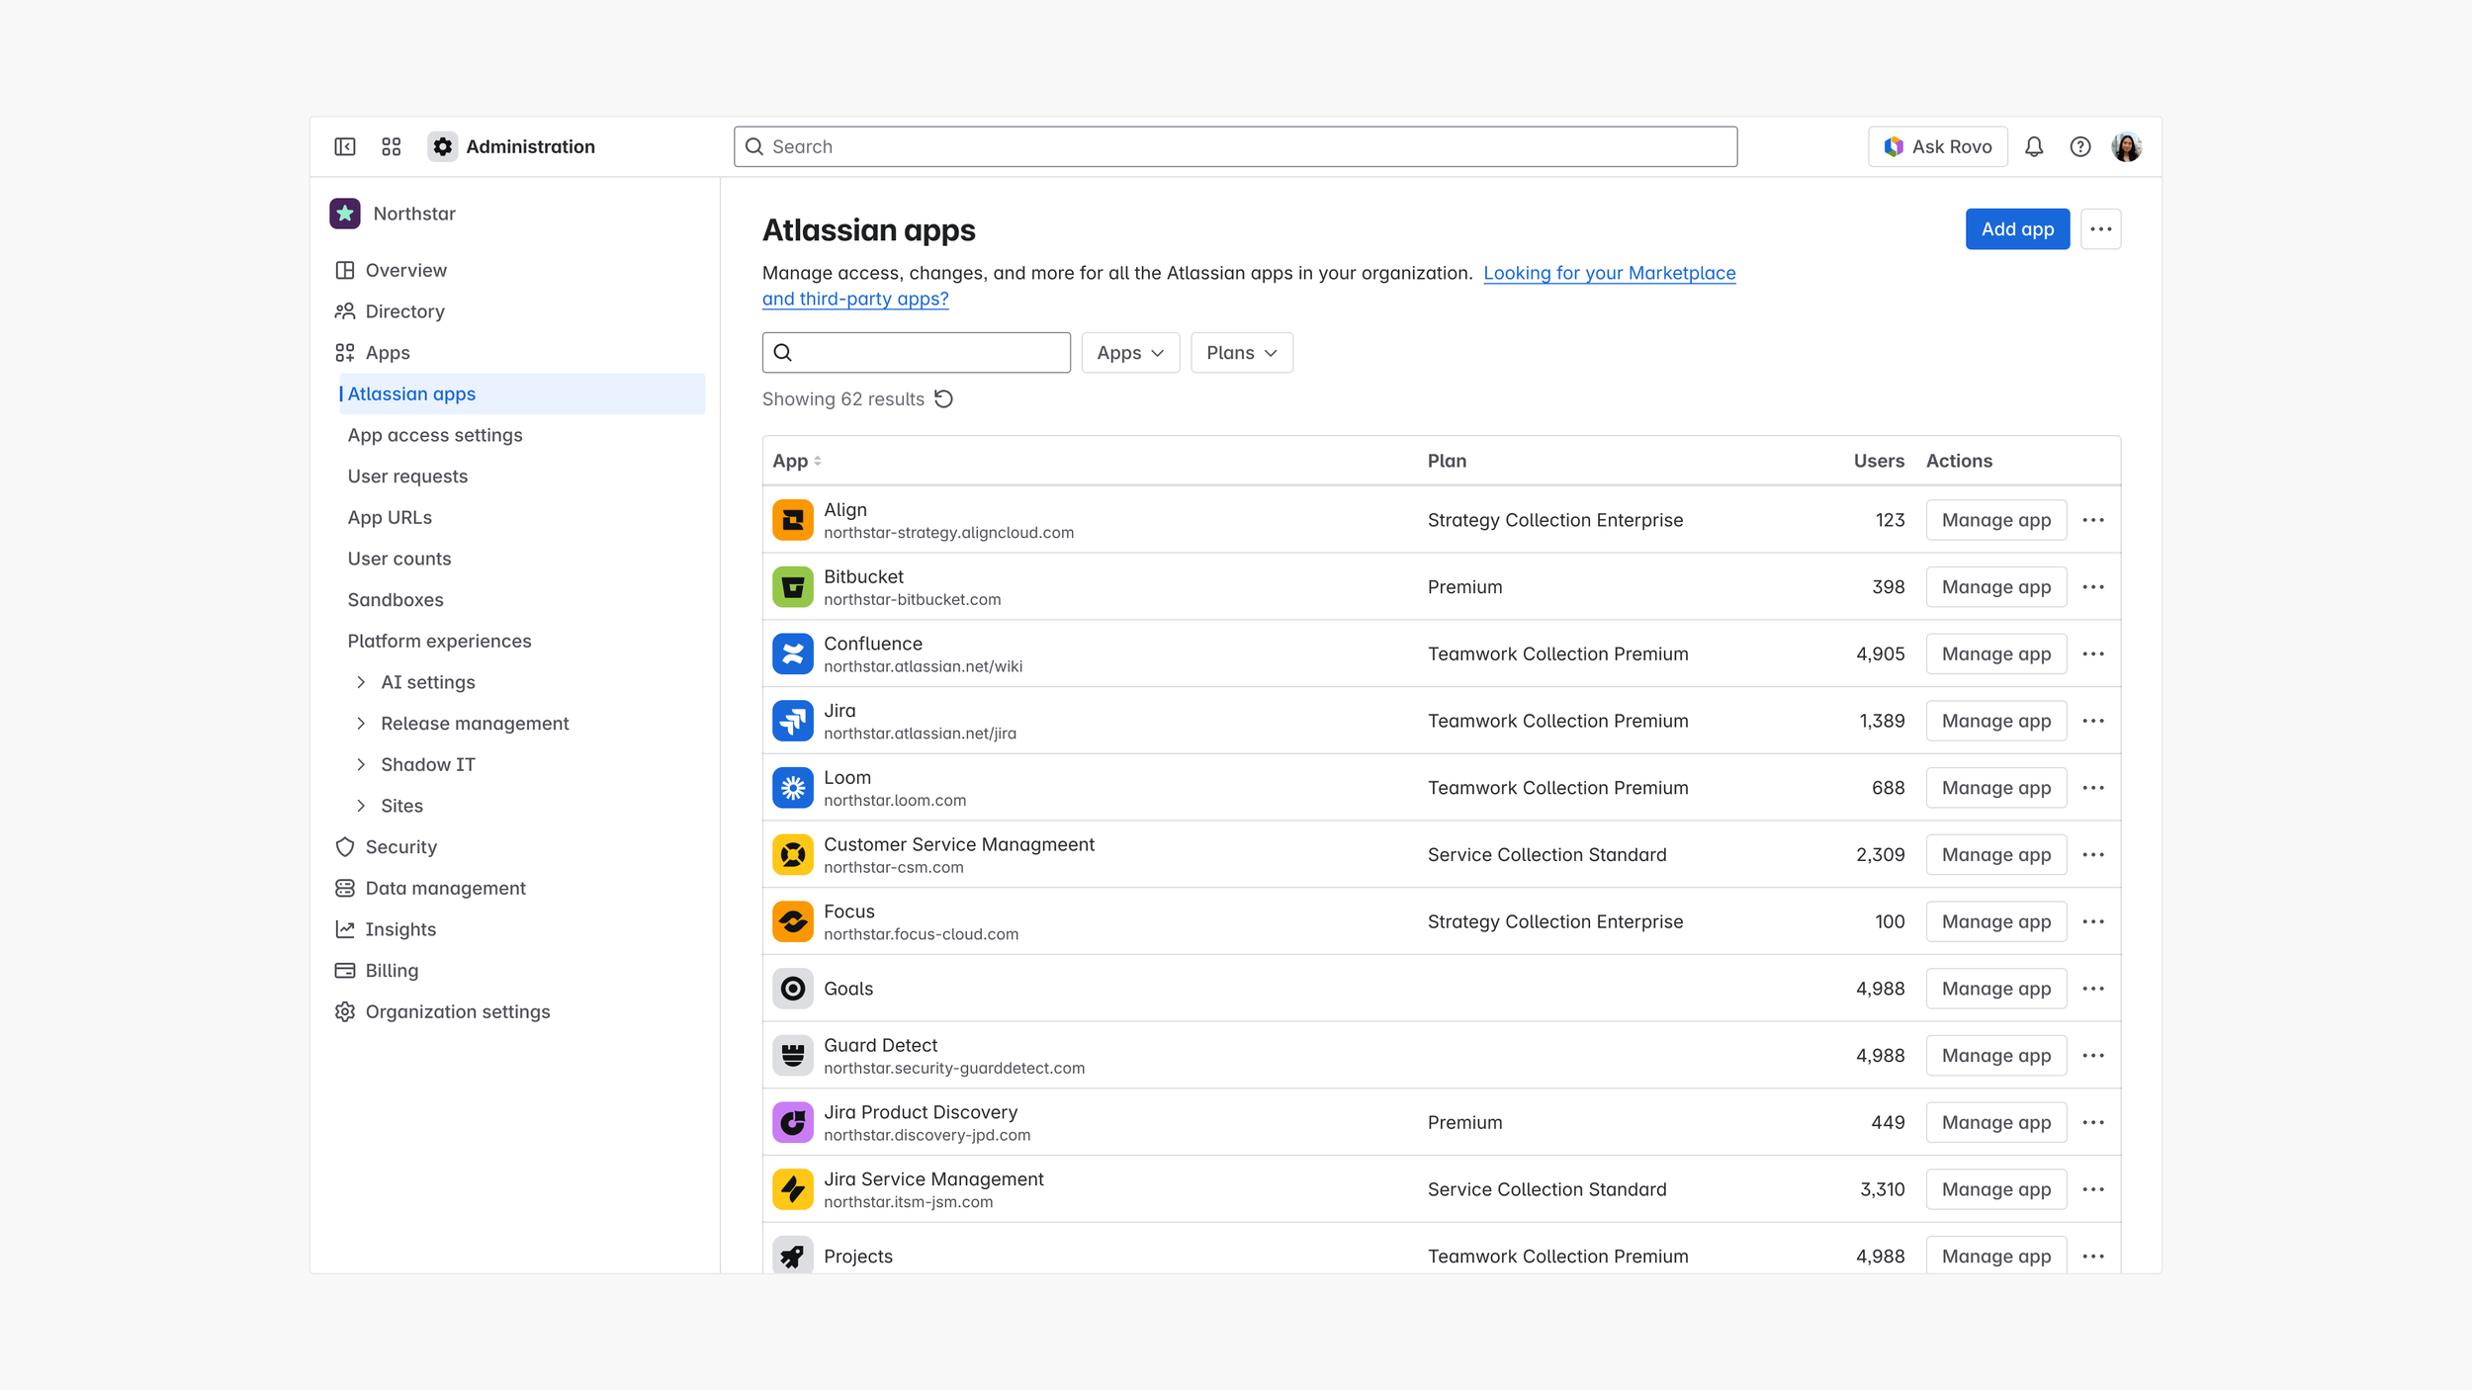Viewport: 2472px width, 1390px height.
Task: Refresh results with the reload icon
Action: pos(944,398)
